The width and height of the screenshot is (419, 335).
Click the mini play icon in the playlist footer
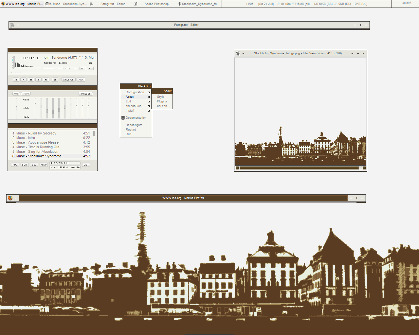[54, 167]
